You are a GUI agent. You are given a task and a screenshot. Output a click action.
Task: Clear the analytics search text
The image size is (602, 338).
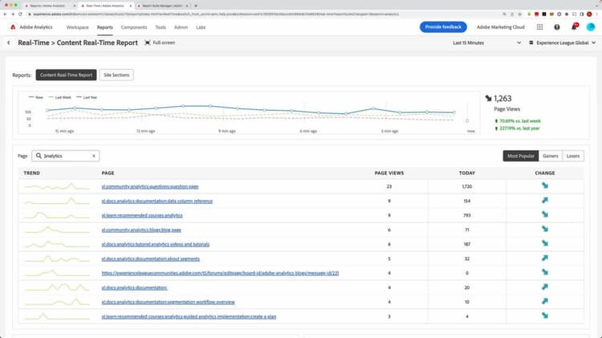point(94,156)
